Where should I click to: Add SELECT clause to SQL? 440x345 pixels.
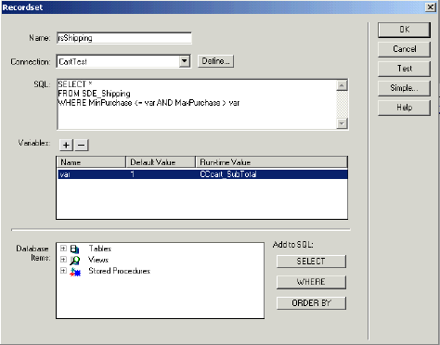click(311, 262)
